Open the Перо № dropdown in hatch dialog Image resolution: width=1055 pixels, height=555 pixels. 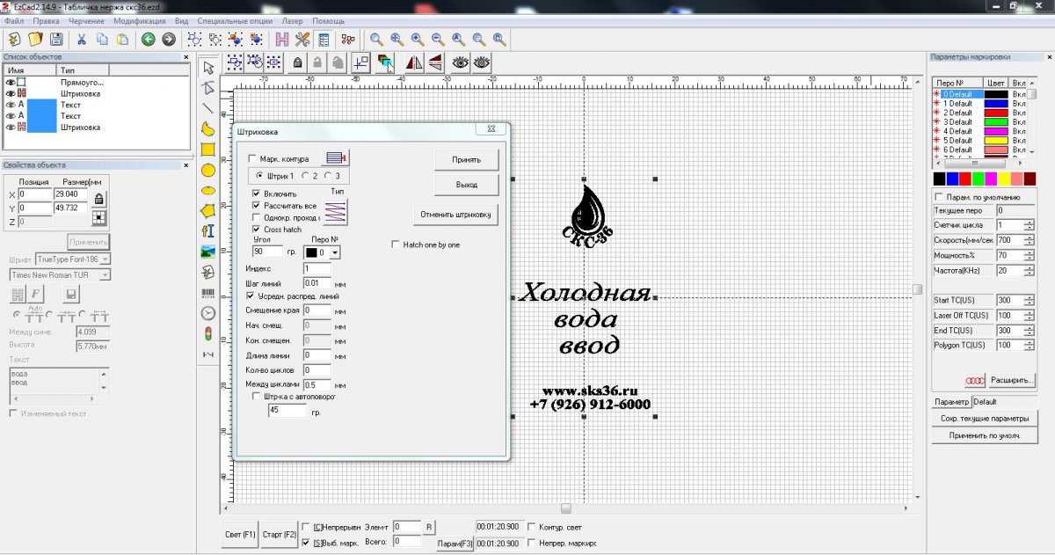334,252
